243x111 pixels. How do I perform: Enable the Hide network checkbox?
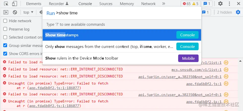pos(5,21)
